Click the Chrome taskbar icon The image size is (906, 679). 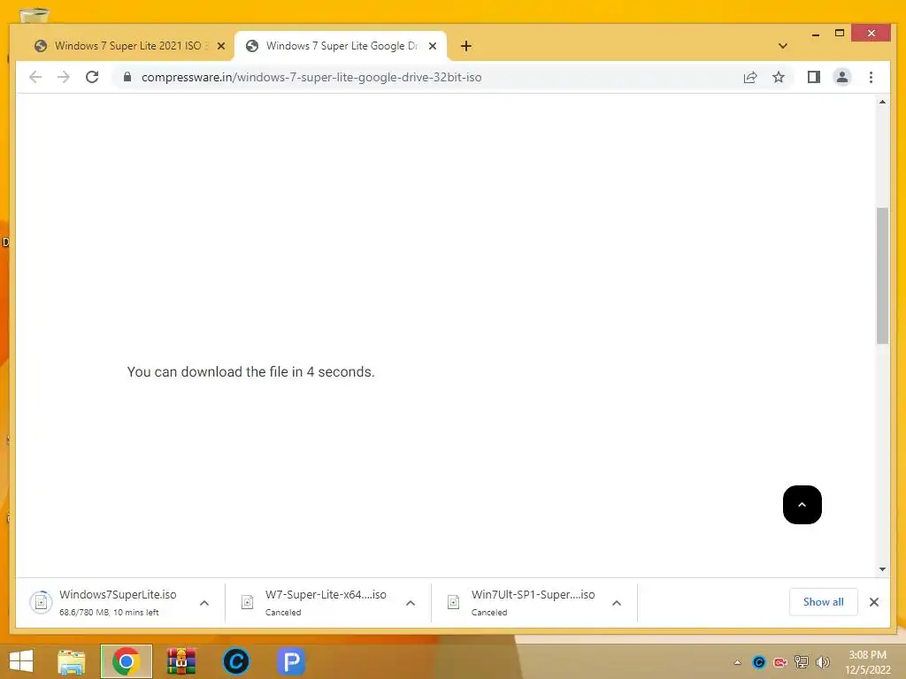126,661
